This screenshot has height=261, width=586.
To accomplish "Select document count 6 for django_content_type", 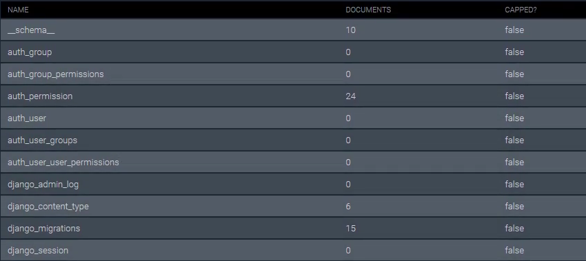I will [348, 207].
